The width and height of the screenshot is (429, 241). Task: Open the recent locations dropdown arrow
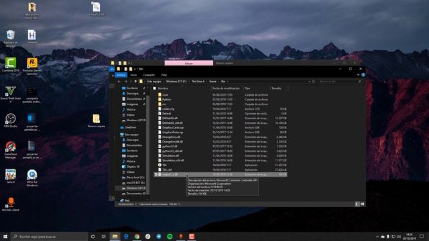[131, 82]
